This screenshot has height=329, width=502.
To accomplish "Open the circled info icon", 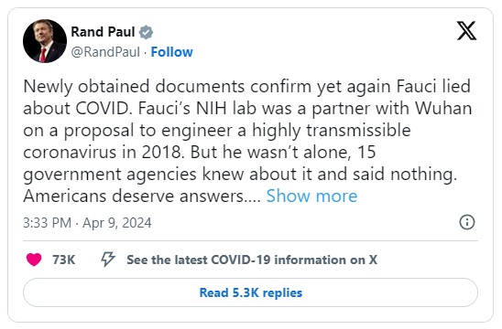I will coord(467,222).
